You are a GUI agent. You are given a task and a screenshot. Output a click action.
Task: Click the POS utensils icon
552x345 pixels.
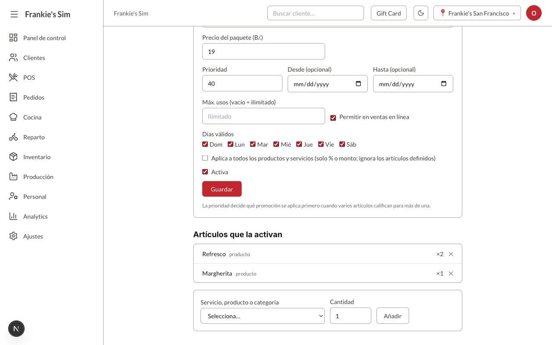(x=13, y=78)
